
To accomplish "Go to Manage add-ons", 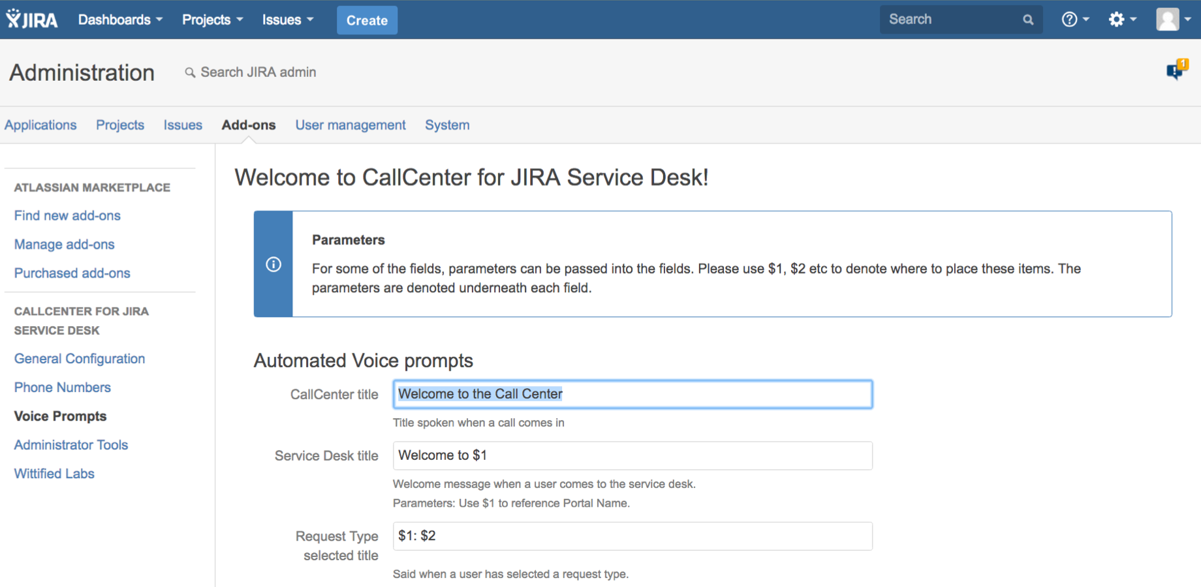I will tap(64, 244).
